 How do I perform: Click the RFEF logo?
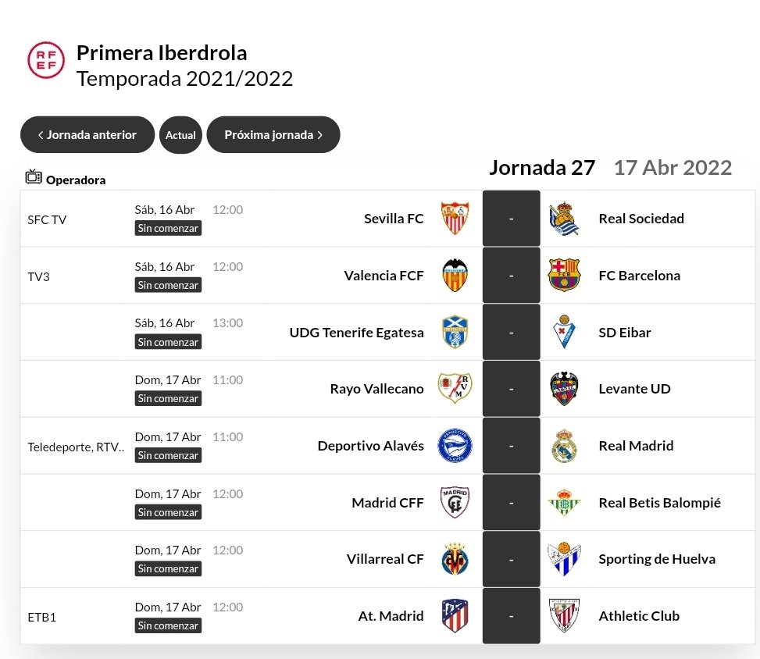[46, 59]
